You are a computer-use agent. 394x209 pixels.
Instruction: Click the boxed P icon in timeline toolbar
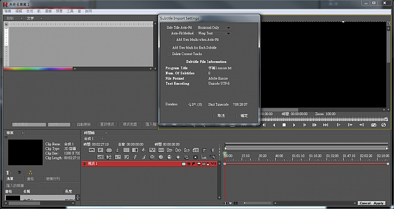click(100, 150)
